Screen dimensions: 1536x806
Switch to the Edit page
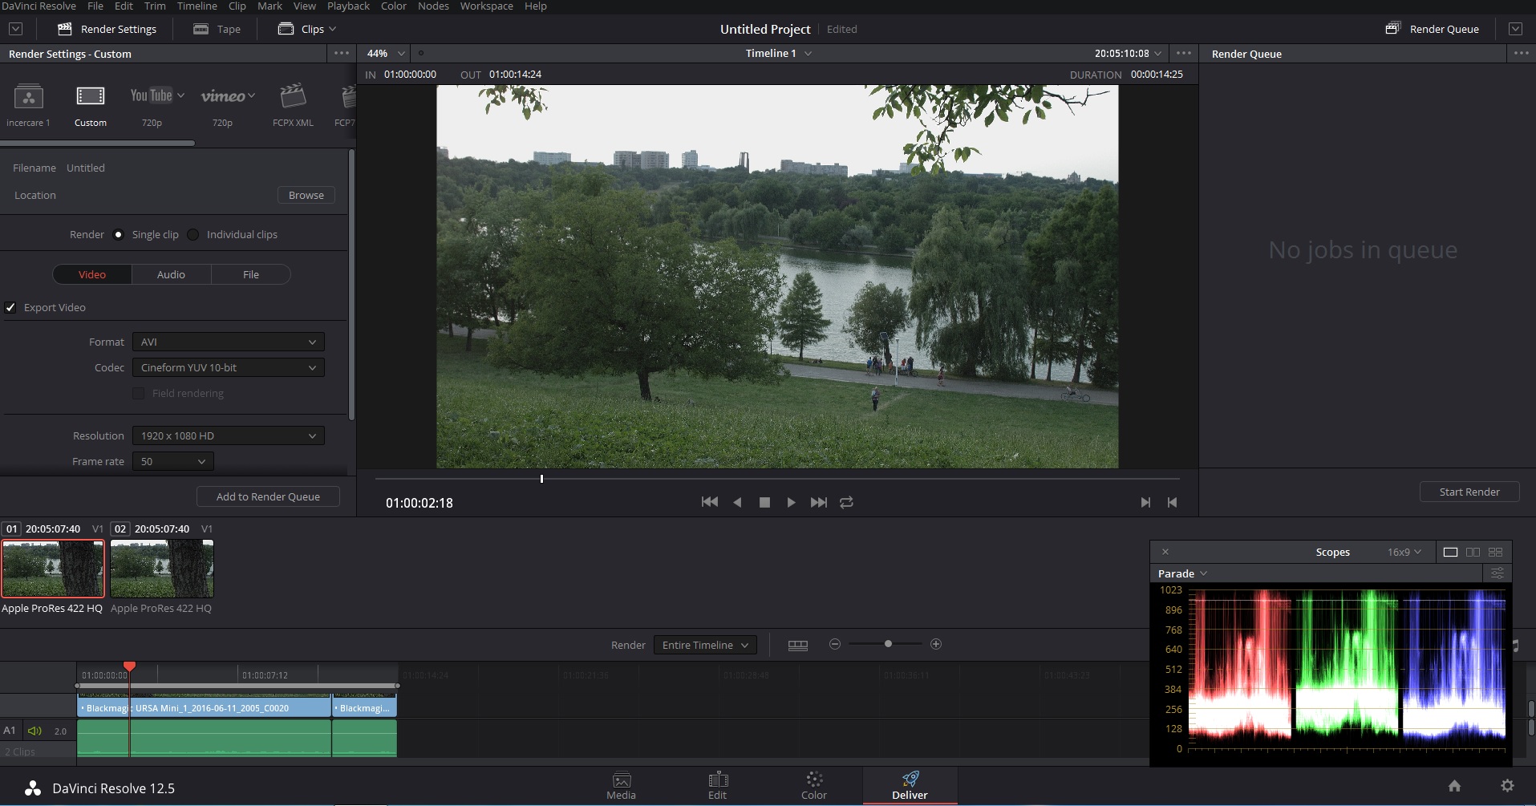[717, 786]
